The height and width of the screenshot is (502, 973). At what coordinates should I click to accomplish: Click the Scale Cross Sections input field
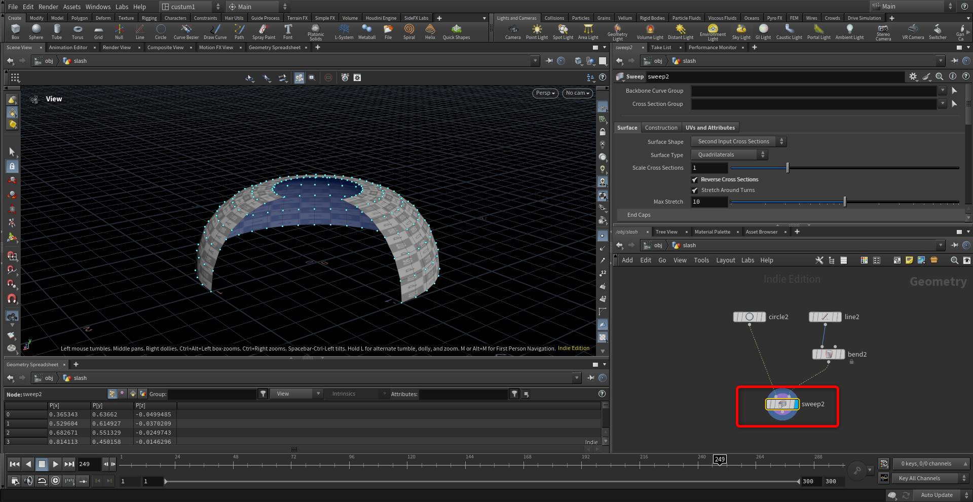[x=709, y=168]
